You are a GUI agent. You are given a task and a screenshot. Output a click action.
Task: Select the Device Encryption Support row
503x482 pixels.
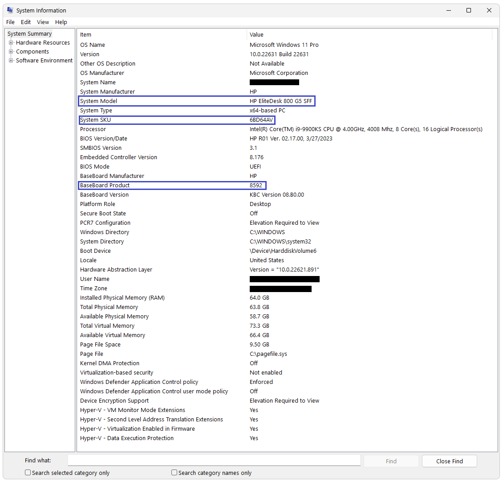pyautogui.click(x=284, y=400)
